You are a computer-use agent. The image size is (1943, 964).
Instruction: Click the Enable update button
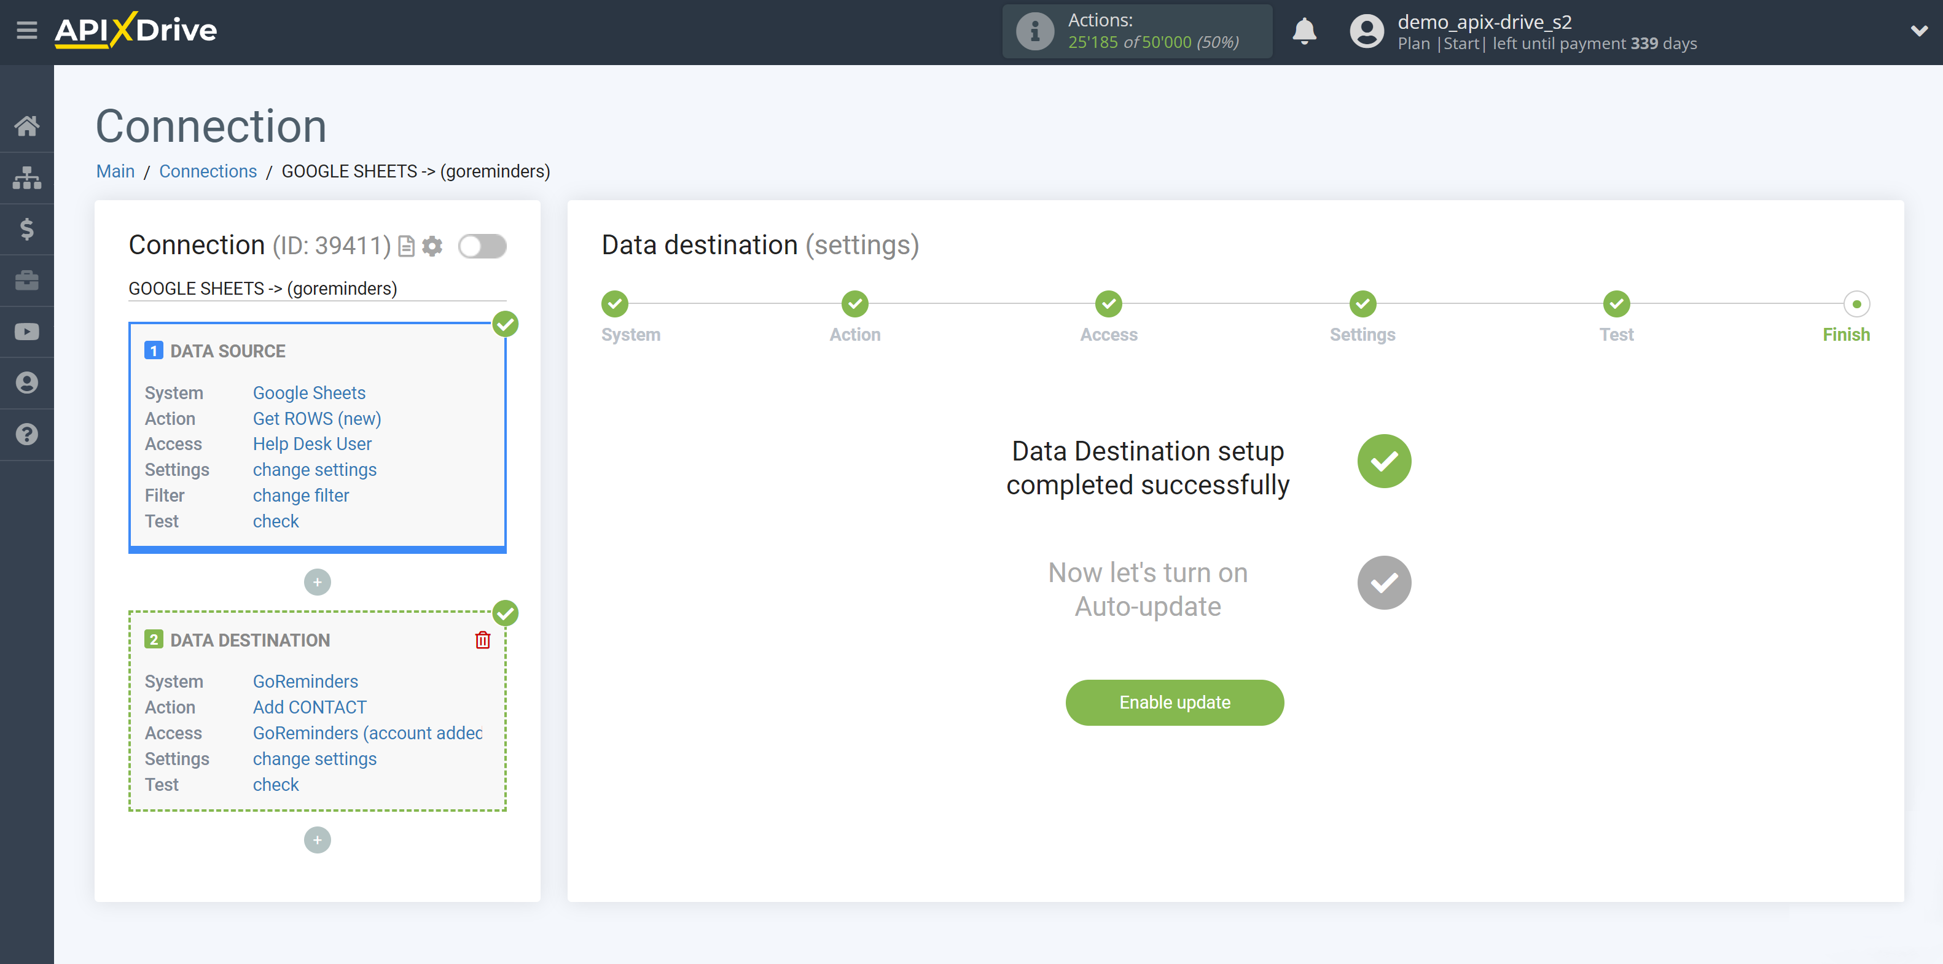pos(1175,702)
